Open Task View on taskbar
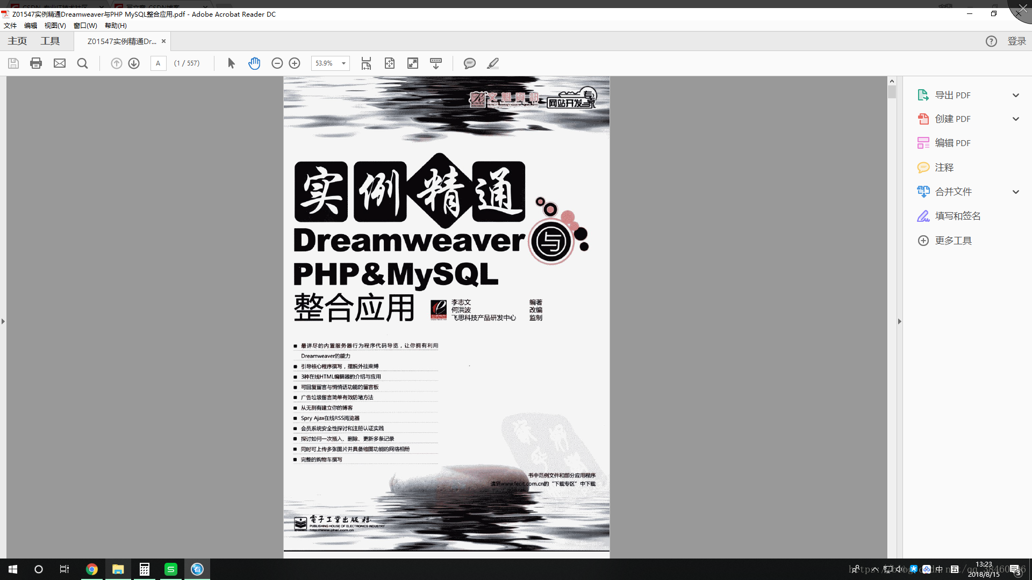The width and height of the screenshot is (1032, 580). click(x=64, y=569)
